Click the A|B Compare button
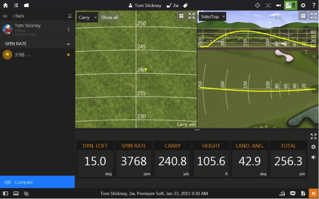Screen dimensions: 319x199 (x=37, y=182)
